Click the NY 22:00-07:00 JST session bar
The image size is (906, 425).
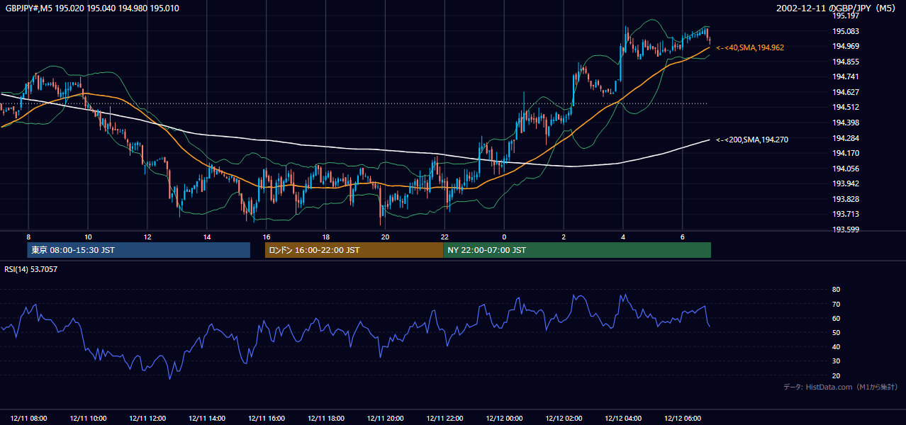(577, 250)
